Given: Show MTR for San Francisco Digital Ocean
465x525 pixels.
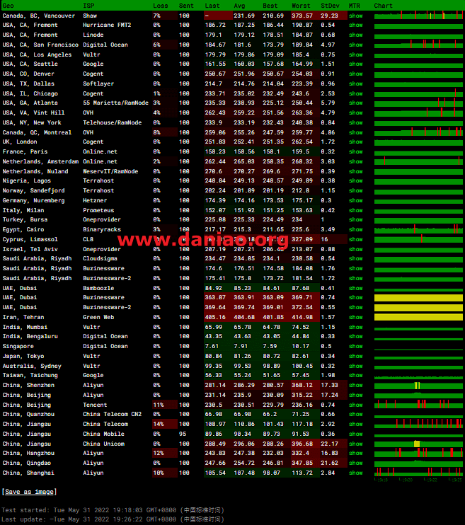Looking at the screenshot, I should [355, 45].
